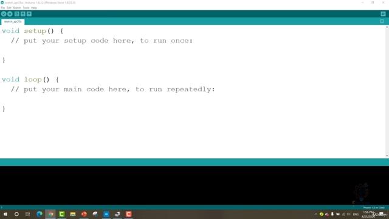Open the File menu

(x=2, y=8)
